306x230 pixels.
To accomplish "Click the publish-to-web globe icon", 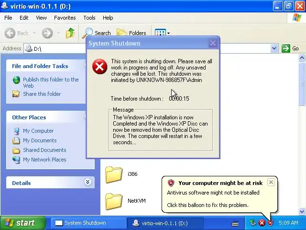I will pos(16,80).
